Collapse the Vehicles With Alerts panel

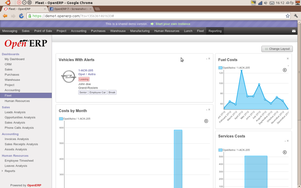[207, 59]
